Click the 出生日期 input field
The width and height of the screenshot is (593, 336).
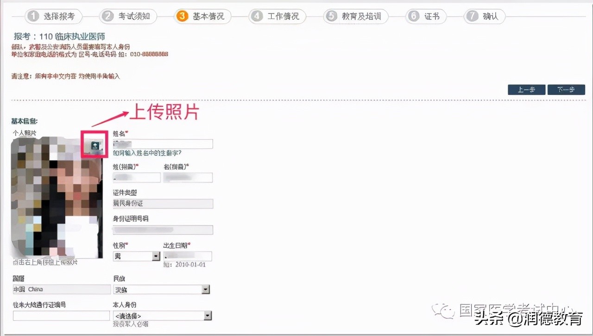pyautogui.click(x=188, y=255)
